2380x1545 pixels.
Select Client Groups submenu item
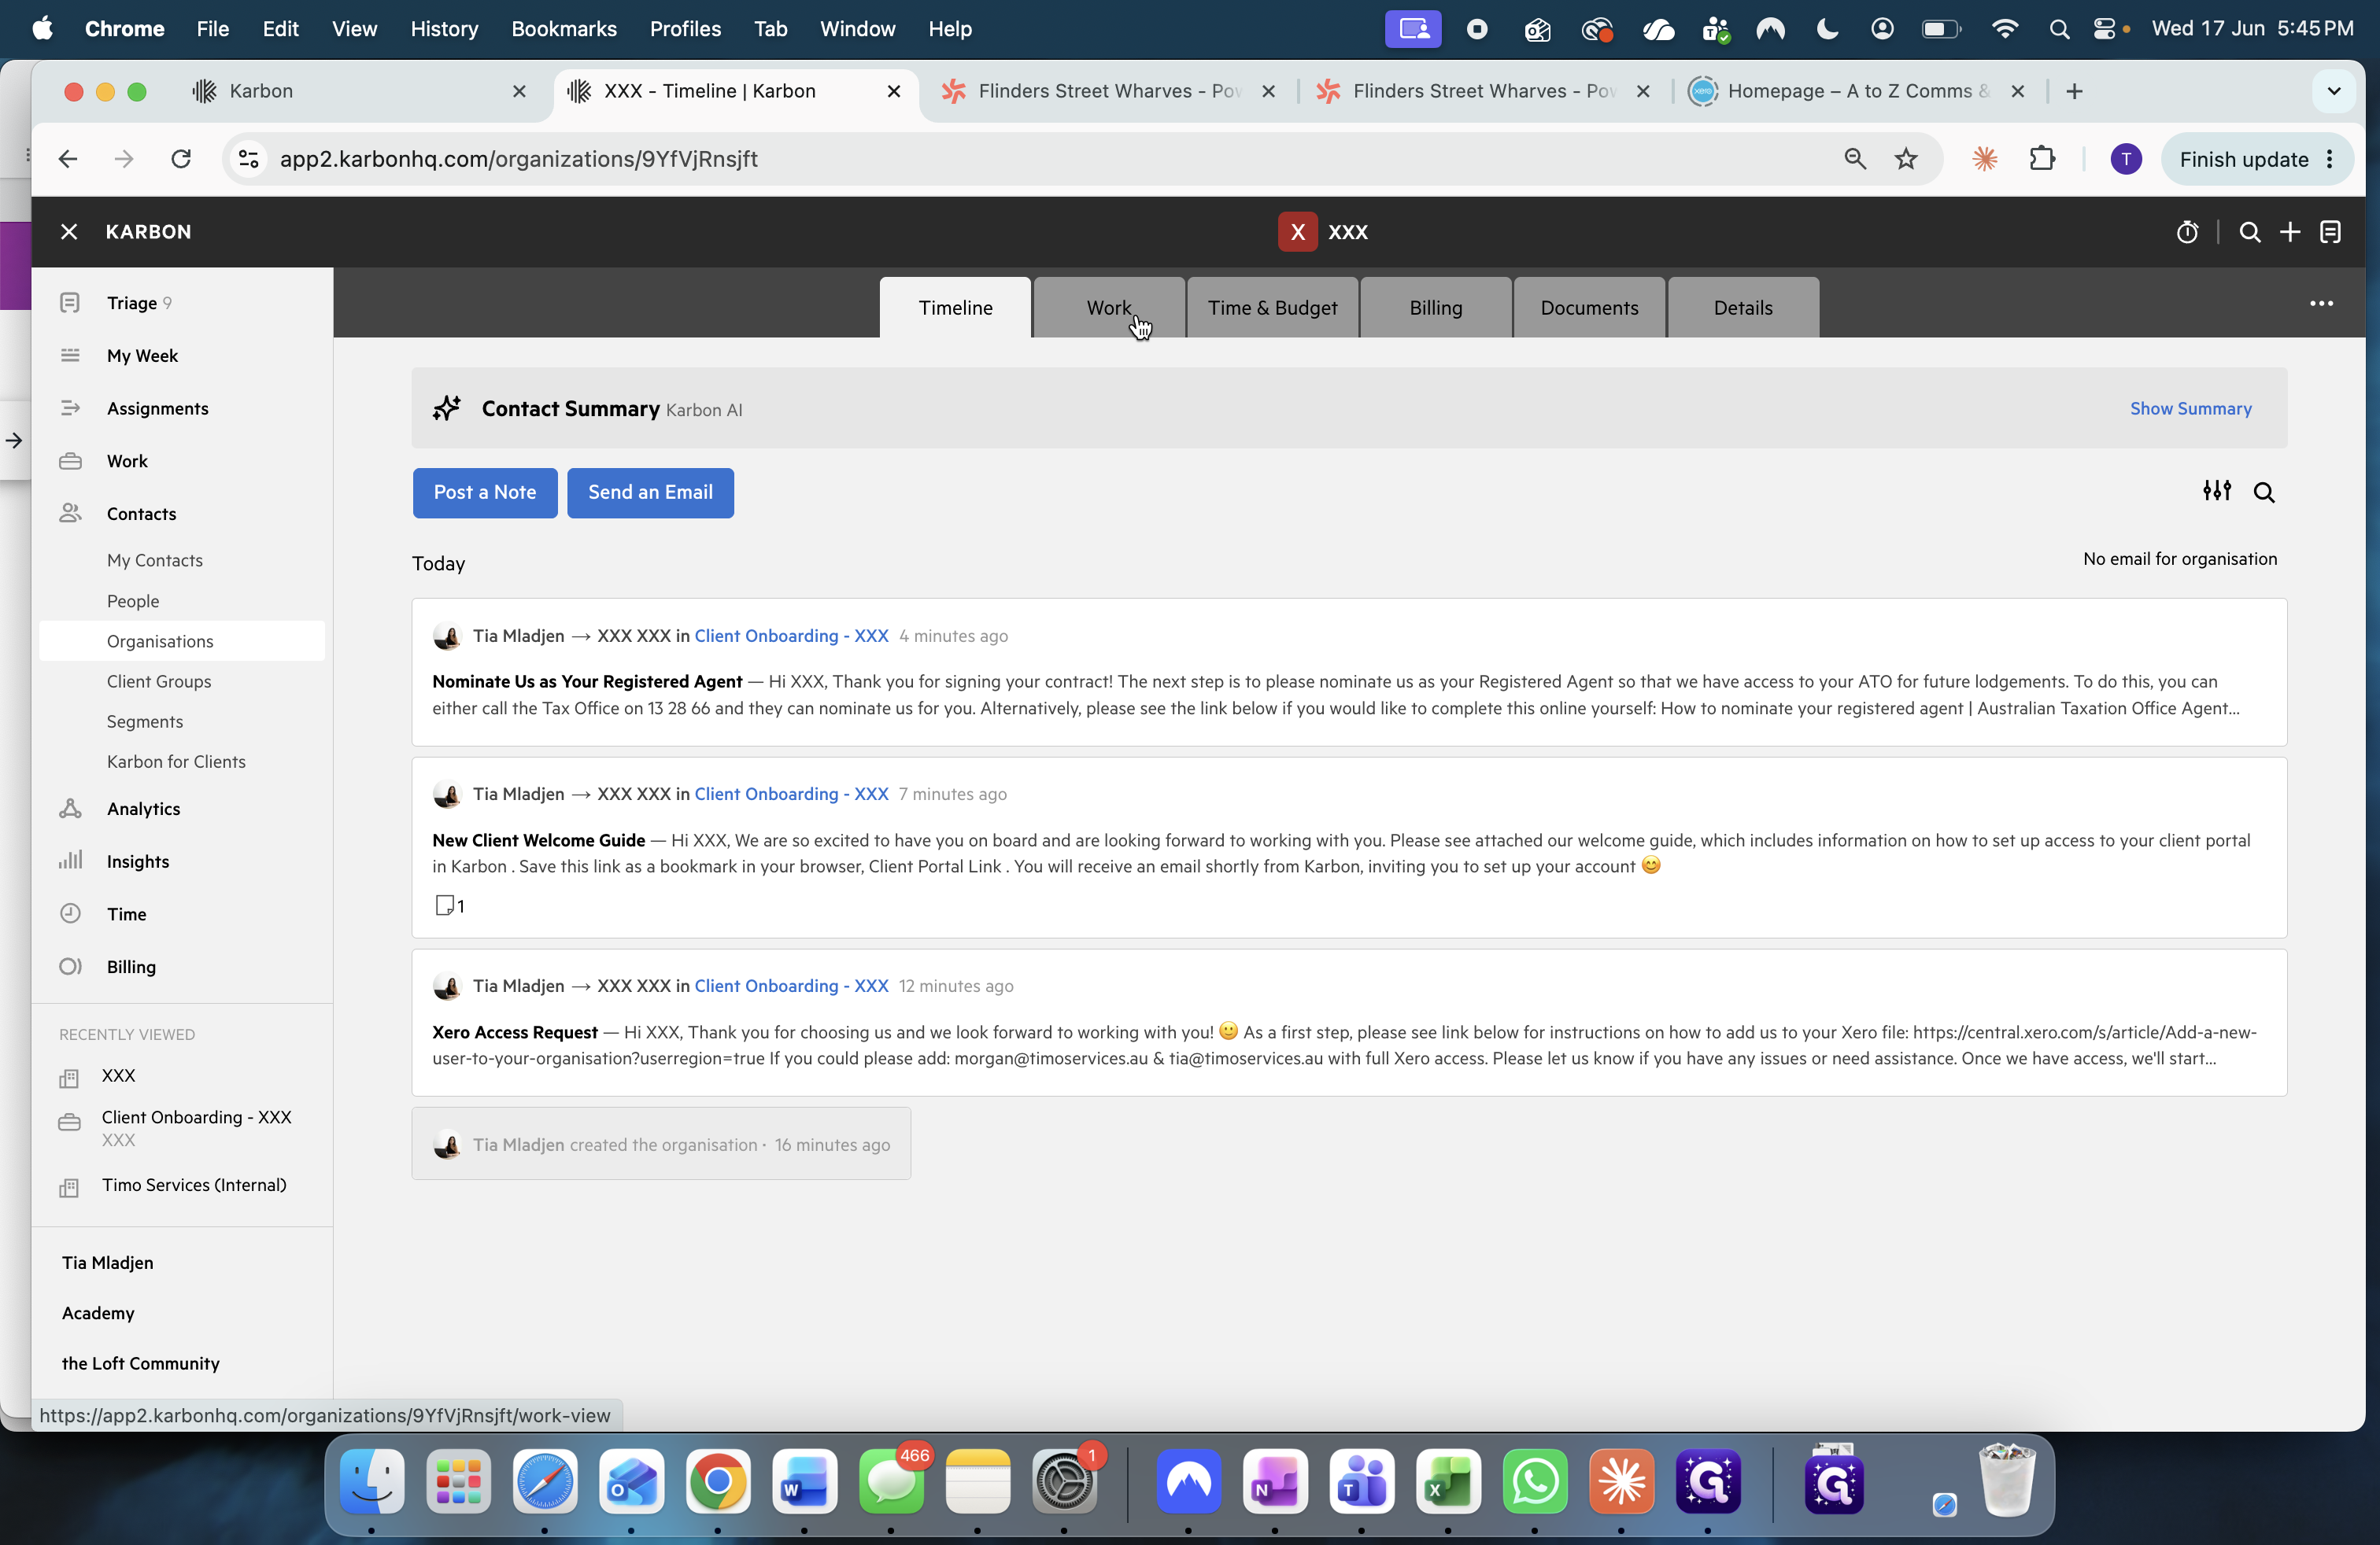click(159, 681)
